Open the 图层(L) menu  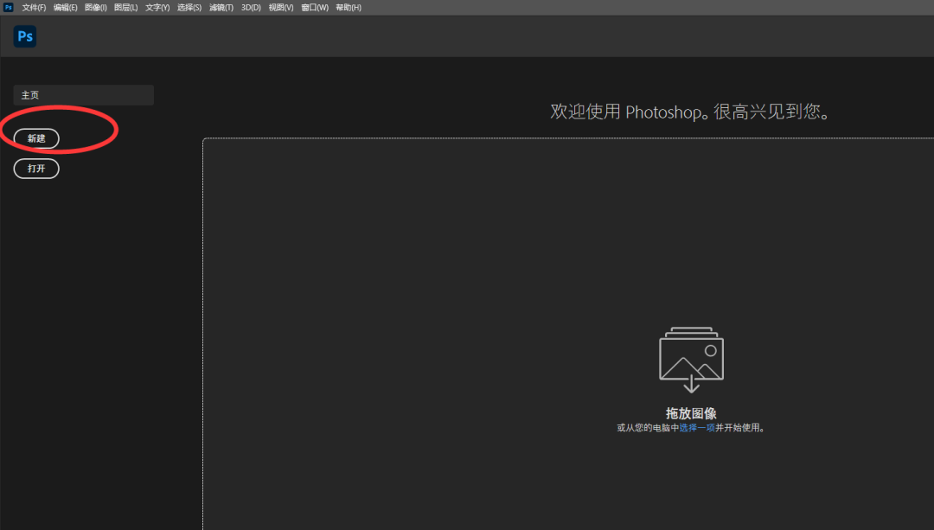[125, 8]
